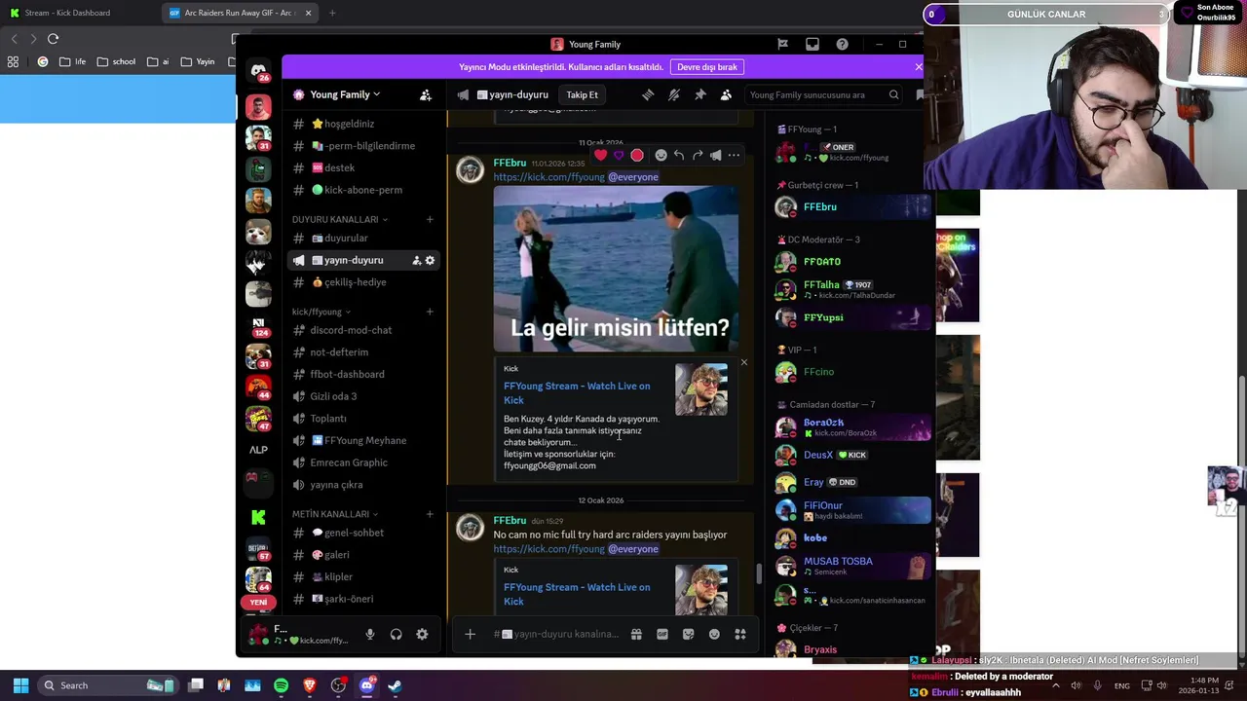1247x701 pixels.
Task: Click the heart reaction on FFEbru's message
Action: click(600, 155)
